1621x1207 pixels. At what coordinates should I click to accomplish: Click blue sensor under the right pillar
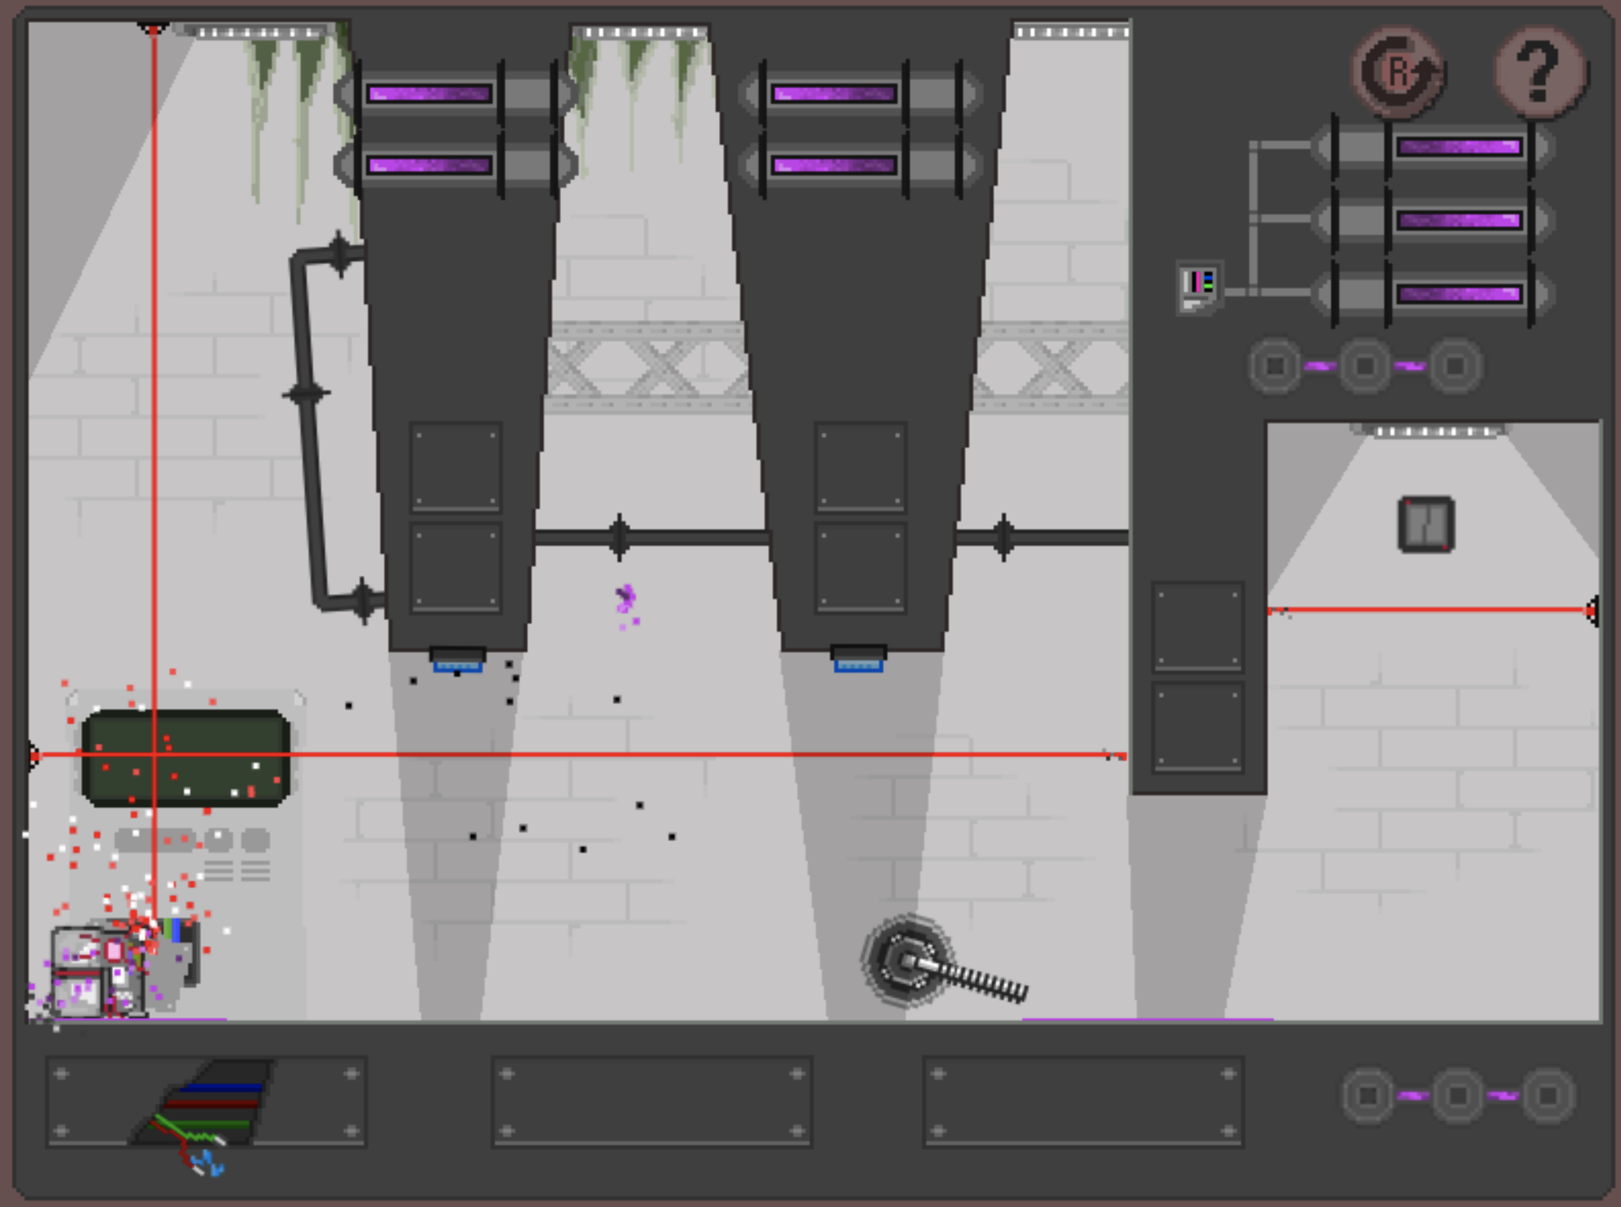(x=858, y=664)
